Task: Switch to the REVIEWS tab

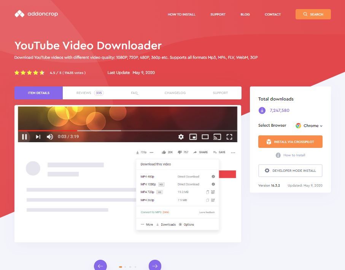Action: [x=90, y=93]
